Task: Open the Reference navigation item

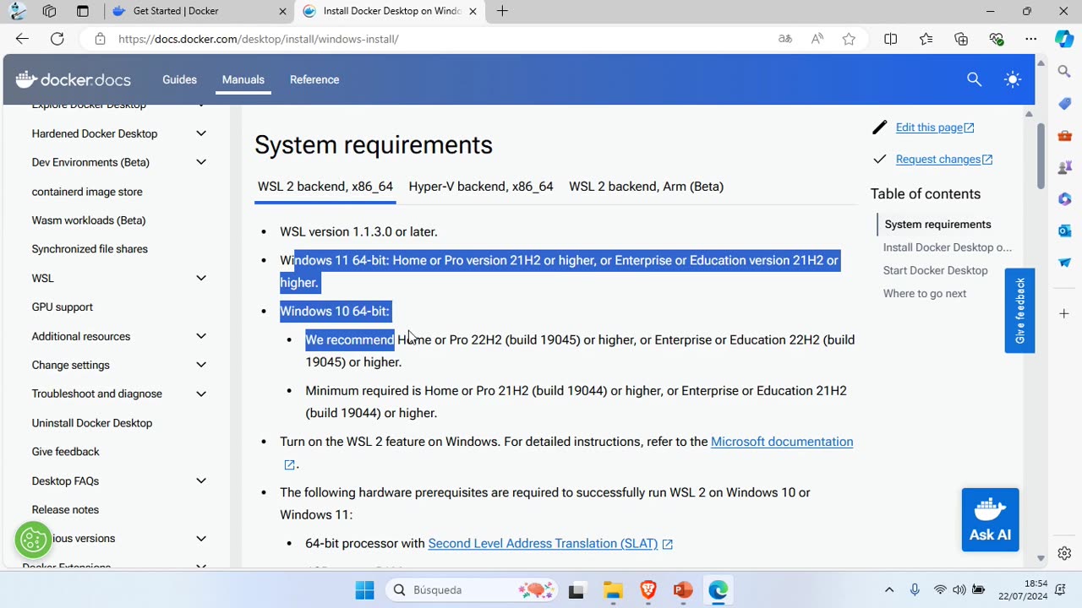Action: [314, 79]
